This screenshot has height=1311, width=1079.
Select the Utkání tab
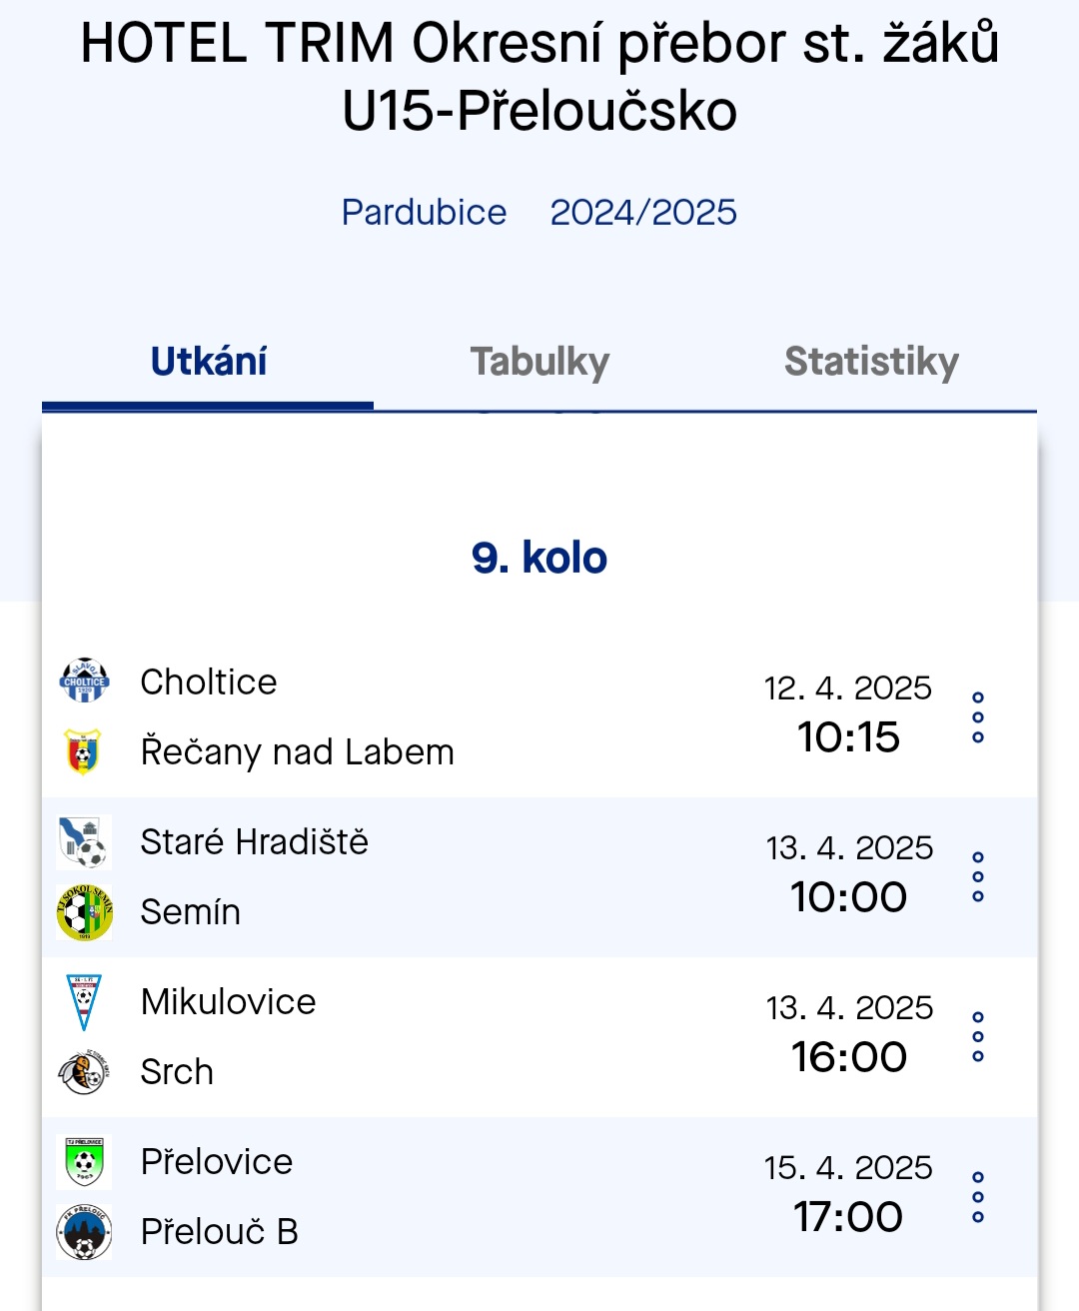click(208, 362)
